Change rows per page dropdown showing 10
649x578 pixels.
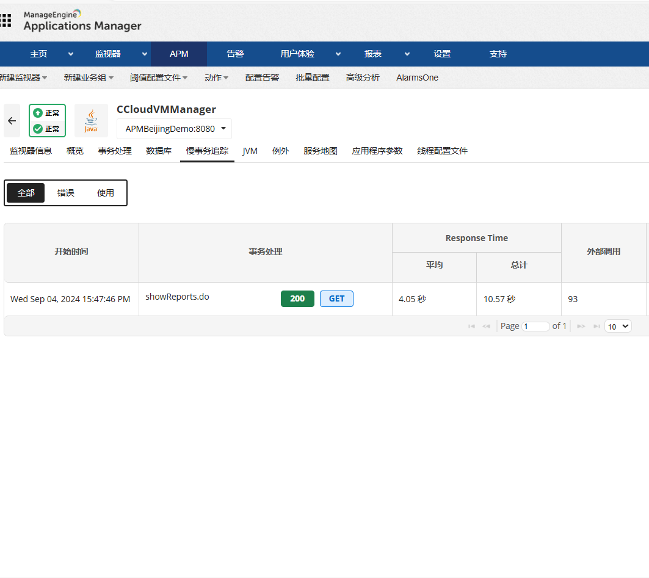click(x=618, y=326)
